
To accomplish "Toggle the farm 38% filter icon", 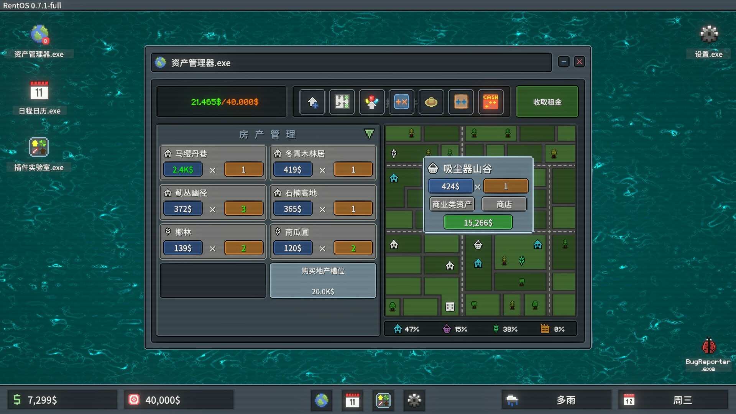I will point(496,329).
